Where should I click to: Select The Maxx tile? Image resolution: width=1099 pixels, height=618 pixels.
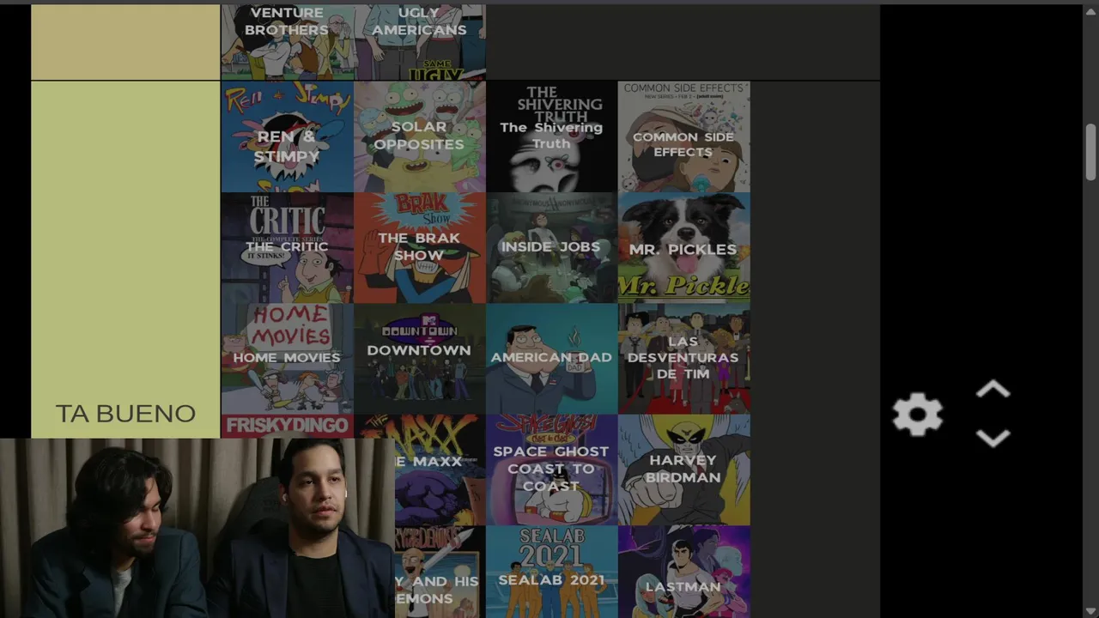click(440, 470)
